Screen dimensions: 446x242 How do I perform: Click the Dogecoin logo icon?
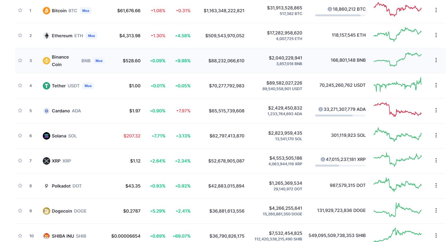[46, 211]
